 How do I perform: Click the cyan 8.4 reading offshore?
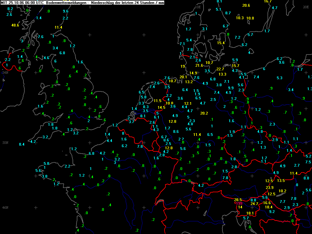(x=22, y=144)
